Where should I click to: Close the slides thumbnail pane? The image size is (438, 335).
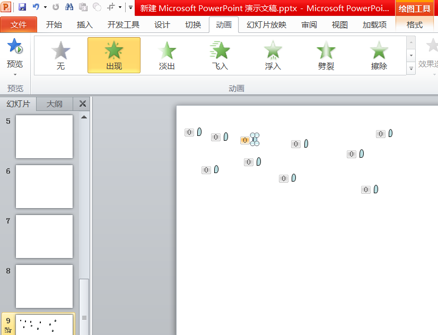[82, 104]
